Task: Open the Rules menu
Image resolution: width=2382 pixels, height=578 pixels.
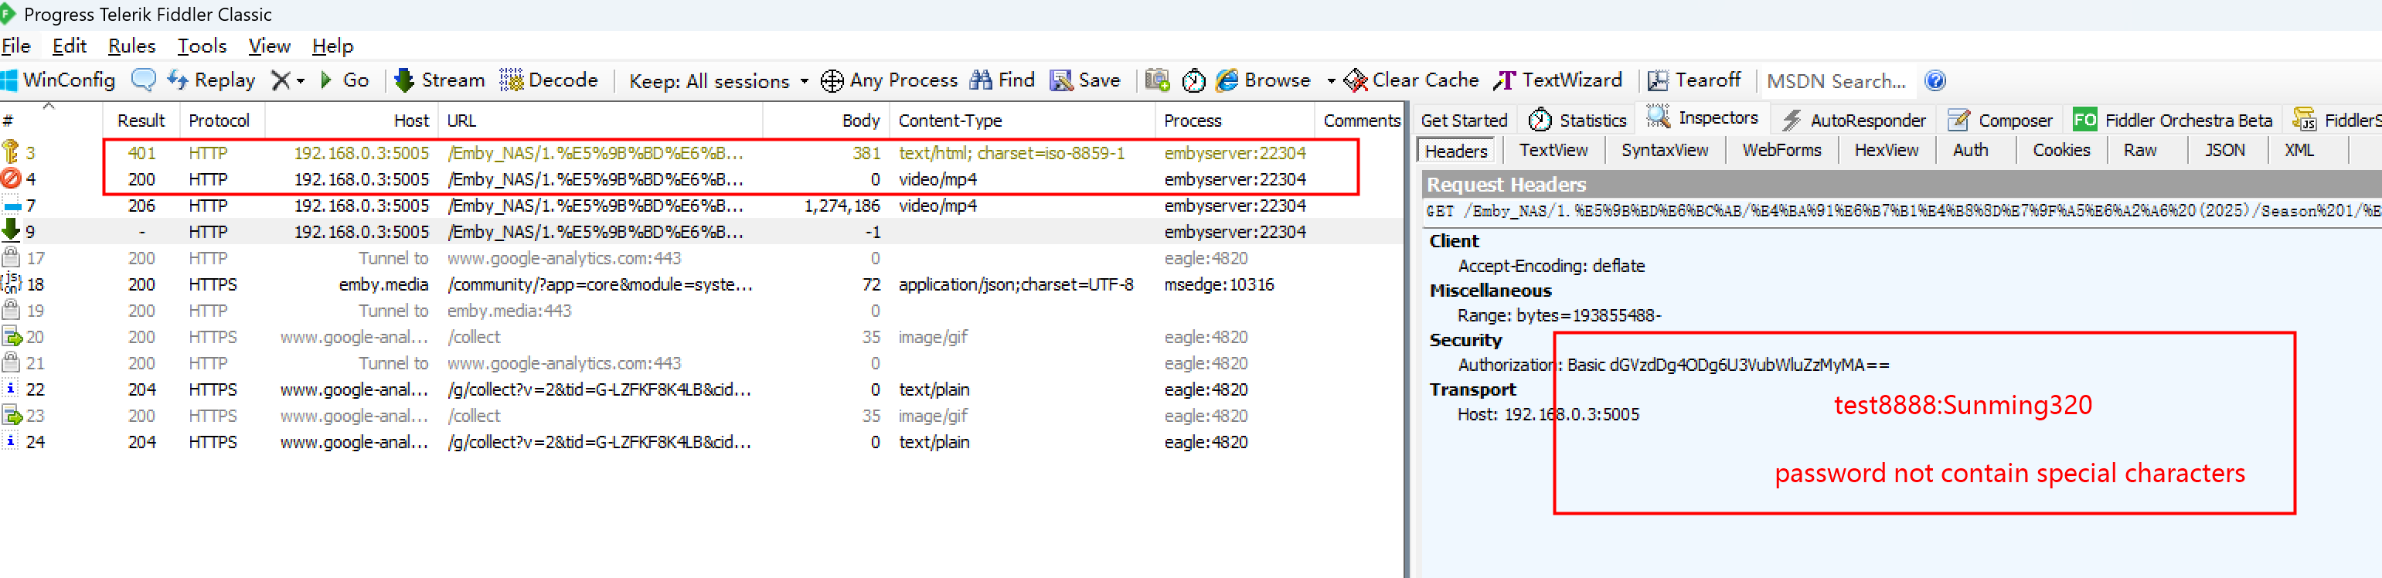Action: point(131,46)
